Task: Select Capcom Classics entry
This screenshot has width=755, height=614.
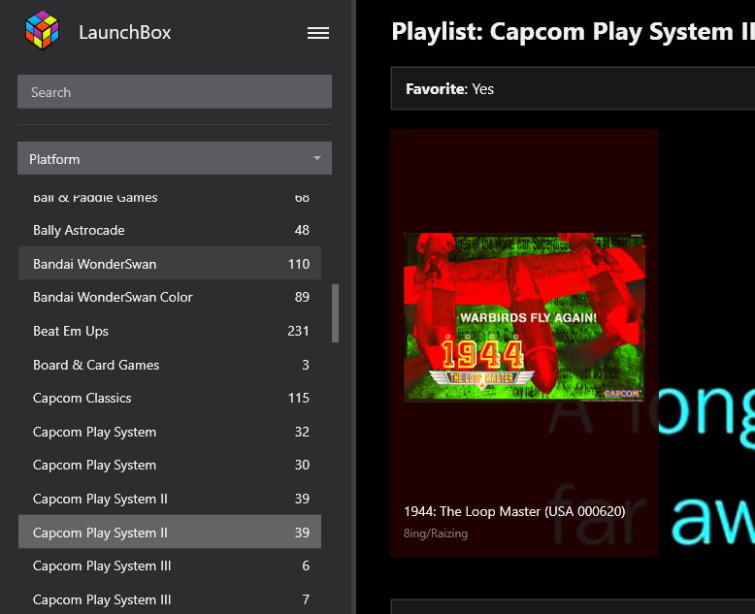Action: pyautogui.click(x=170, y=398)
